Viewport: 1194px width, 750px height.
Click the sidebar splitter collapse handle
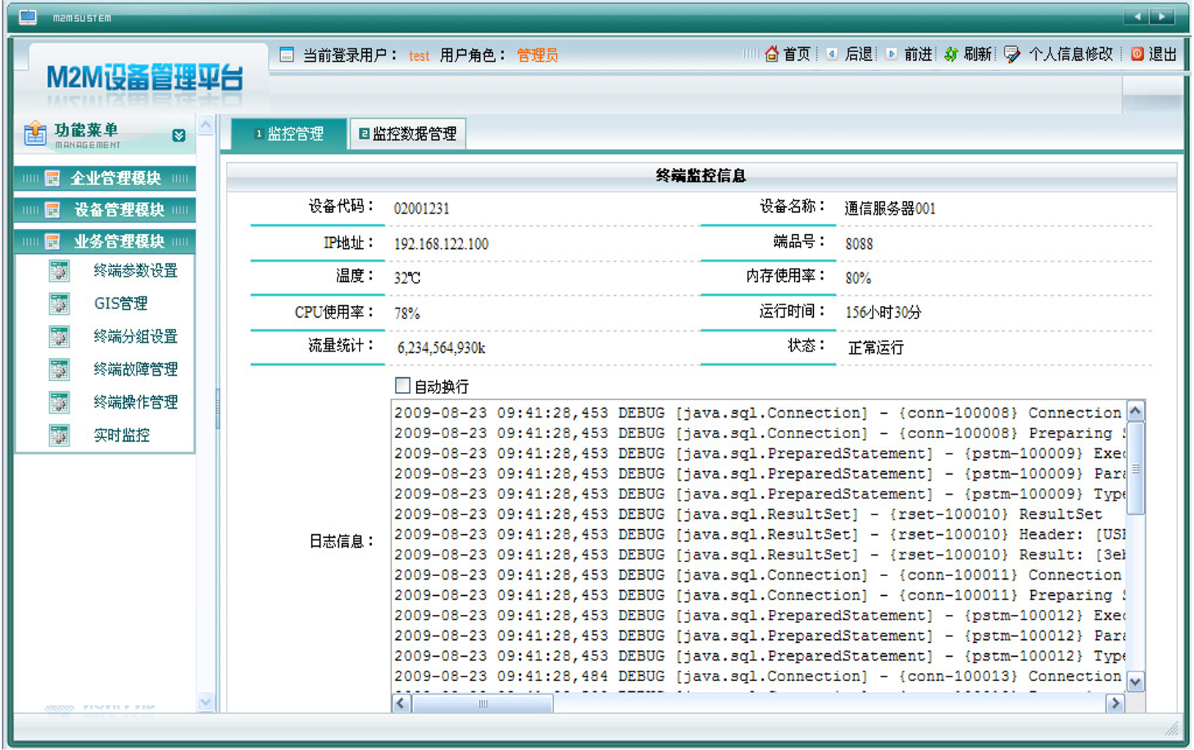click(217, 409)
